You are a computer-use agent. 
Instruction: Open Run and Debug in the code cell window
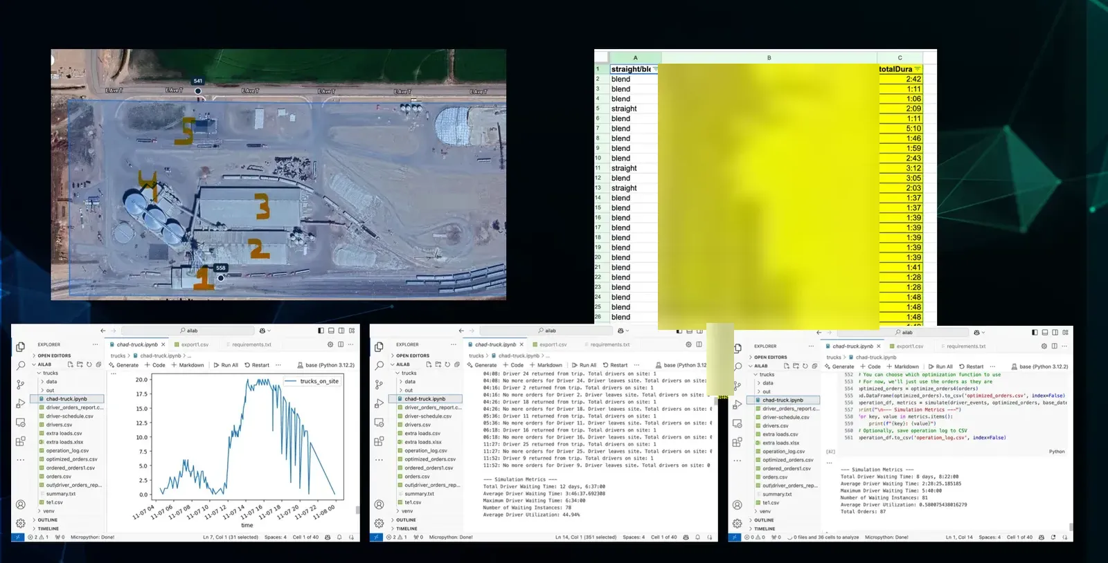pos(737,405)
